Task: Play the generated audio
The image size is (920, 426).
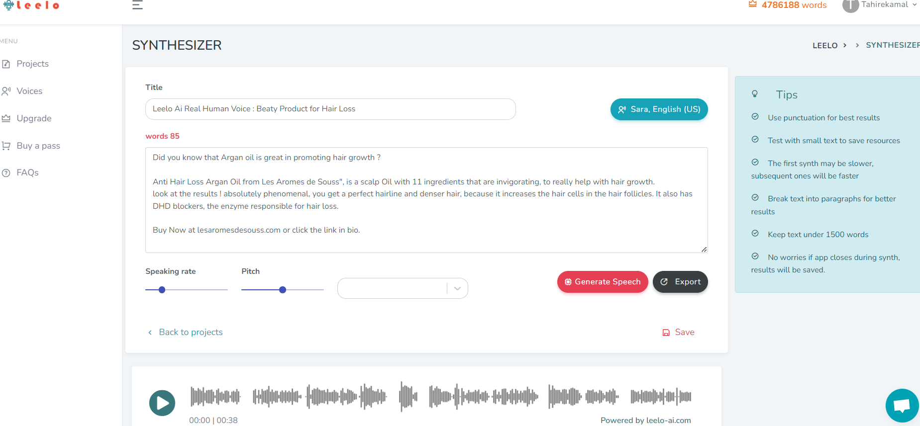Action: [x=162, y=403]
